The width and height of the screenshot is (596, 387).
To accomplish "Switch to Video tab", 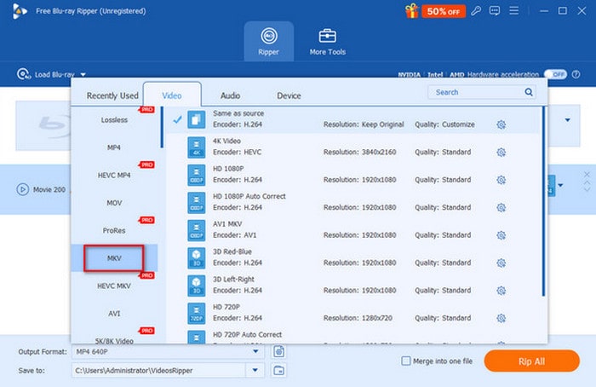I will (x=172, y=95).
